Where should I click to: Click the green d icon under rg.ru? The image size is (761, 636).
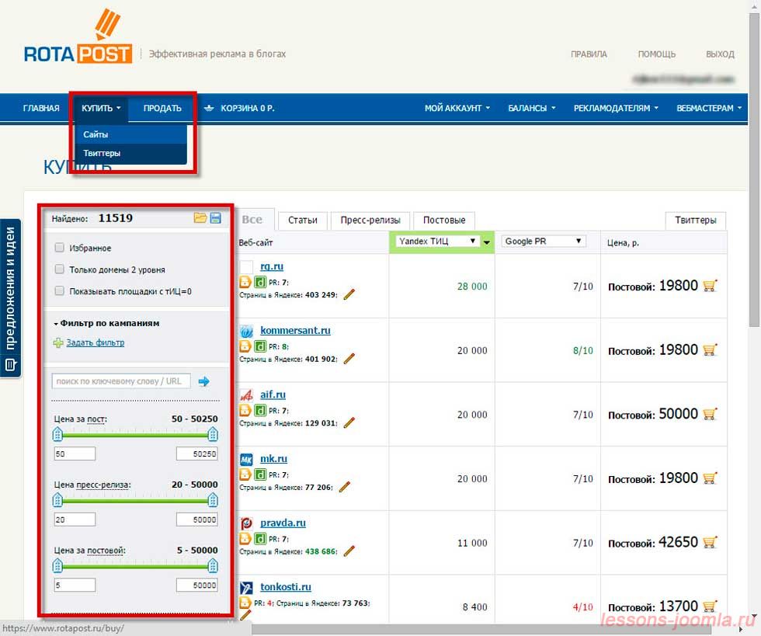(x=260, y=282)
